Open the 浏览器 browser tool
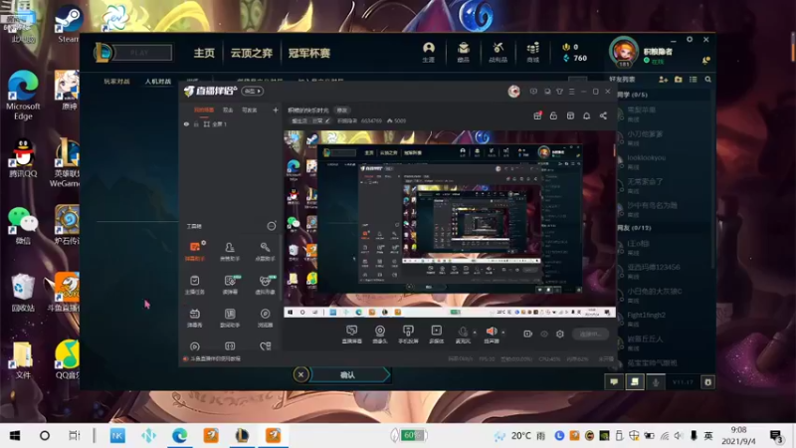Image resolution: width=796 pixels, height=448 pixels. pos(265,318)
